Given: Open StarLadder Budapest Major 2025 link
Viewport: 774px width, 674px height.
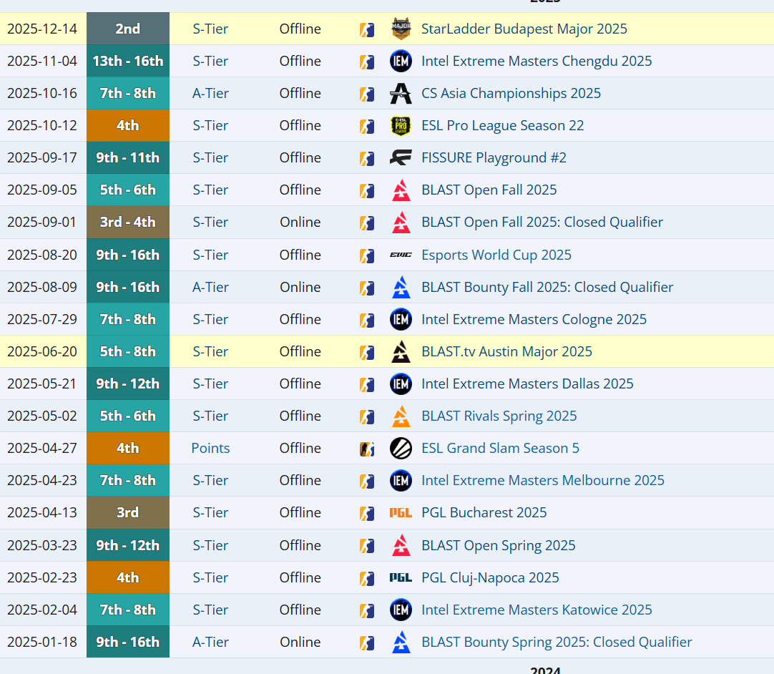Looking at the screenshot, I should pos(524,29).
